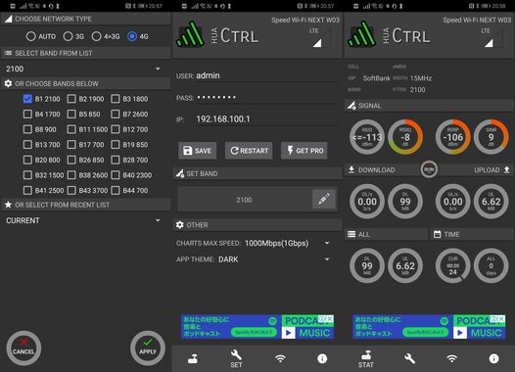Edit the IP address field 192.168.100.1
The width and height of the screenshot is (515, 372).
(266, 119)
